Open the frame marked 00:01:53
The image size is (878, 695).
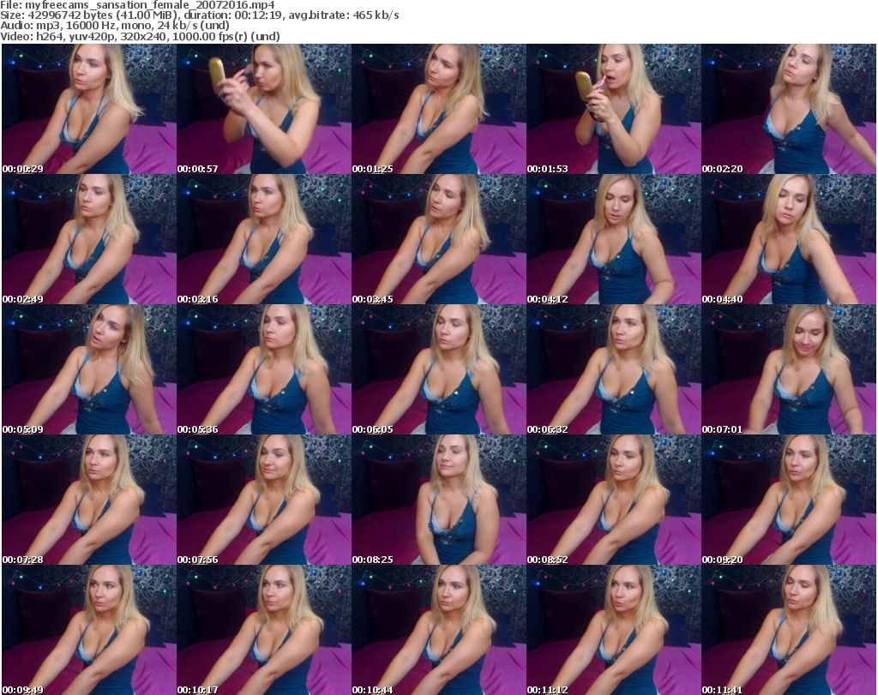(614, 109)
